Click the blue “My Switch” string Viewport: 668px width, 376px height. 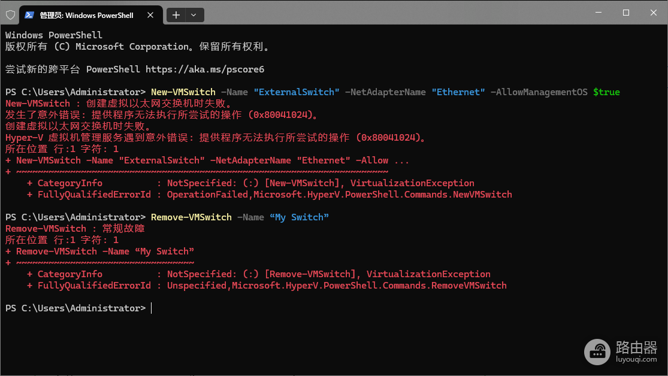click(299, 217)
